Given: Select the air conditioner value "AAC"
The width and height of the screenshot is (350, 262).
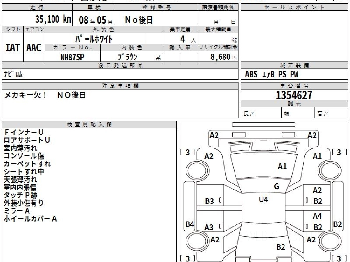Looking at the screenshot, I should tap(34, 47).
